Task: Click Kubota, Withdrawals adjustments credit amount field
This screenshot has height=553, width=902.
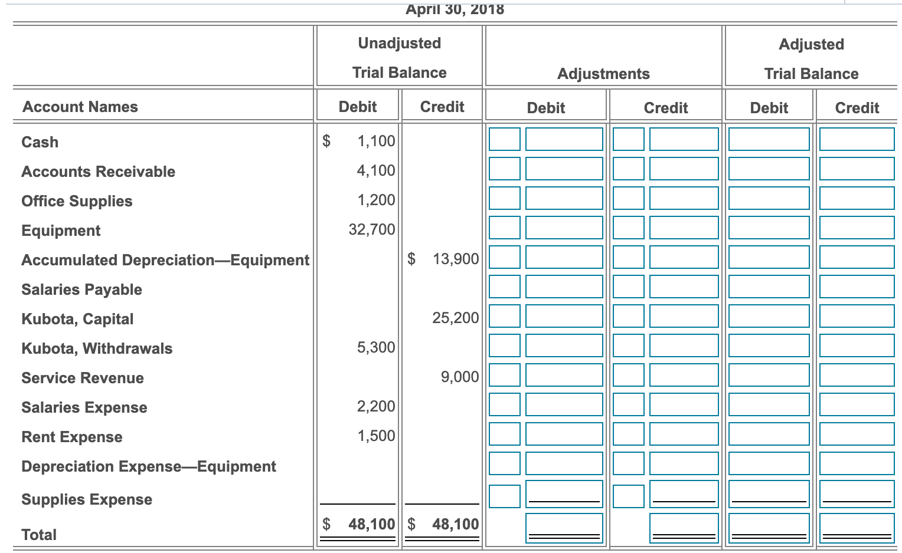Action: (684, 345)
